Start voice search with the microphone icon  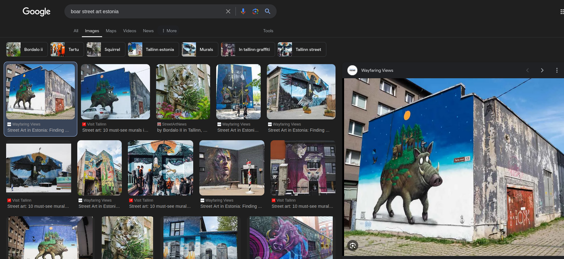coord(243,11)
